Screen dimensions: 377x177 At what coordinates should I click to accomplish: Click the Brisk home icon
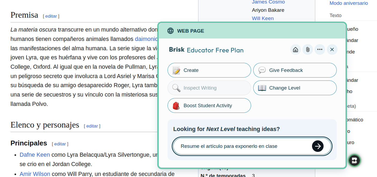[x=295, y=49]
